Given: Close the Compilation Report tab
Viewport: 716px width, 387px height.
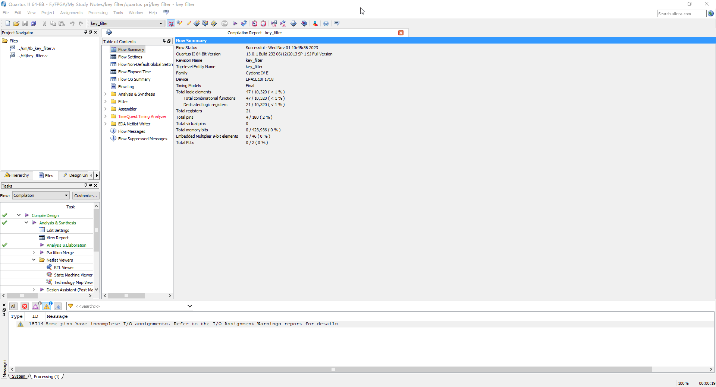Looking at the screenshot, I should [401, 33].
